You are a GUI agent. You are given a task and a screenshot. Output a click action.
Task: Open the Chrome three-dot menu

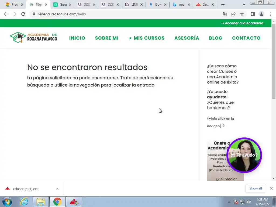click(270, 14)
